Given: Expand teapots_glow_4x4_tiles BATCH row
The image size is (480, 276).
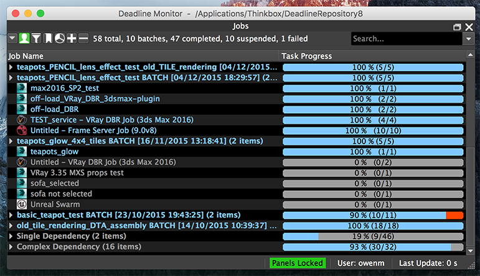Looking at the screenshot, I should [11, 141].
